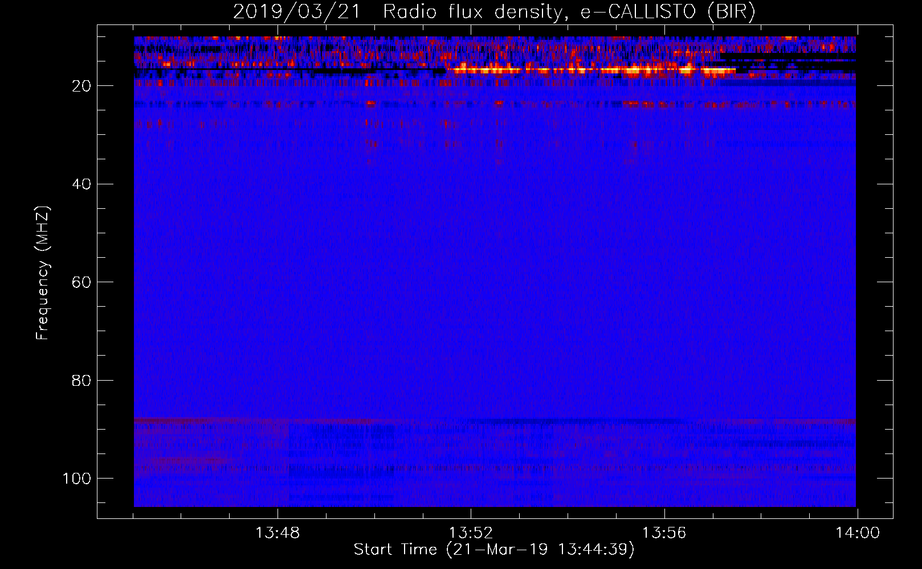Viewport: 922px width, 569px height.
Task: Click the 'Start Time (21-Mar-19 13:44:39)' label
Action: click(x=494, y=550)
